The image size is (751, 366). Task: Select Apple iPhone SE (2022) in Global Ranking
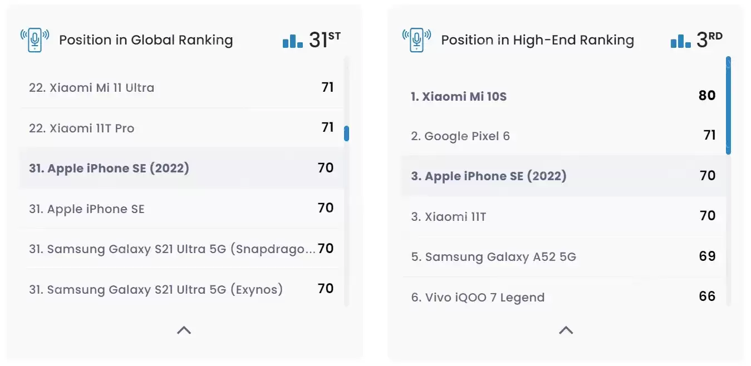click(x=109, y=168)
